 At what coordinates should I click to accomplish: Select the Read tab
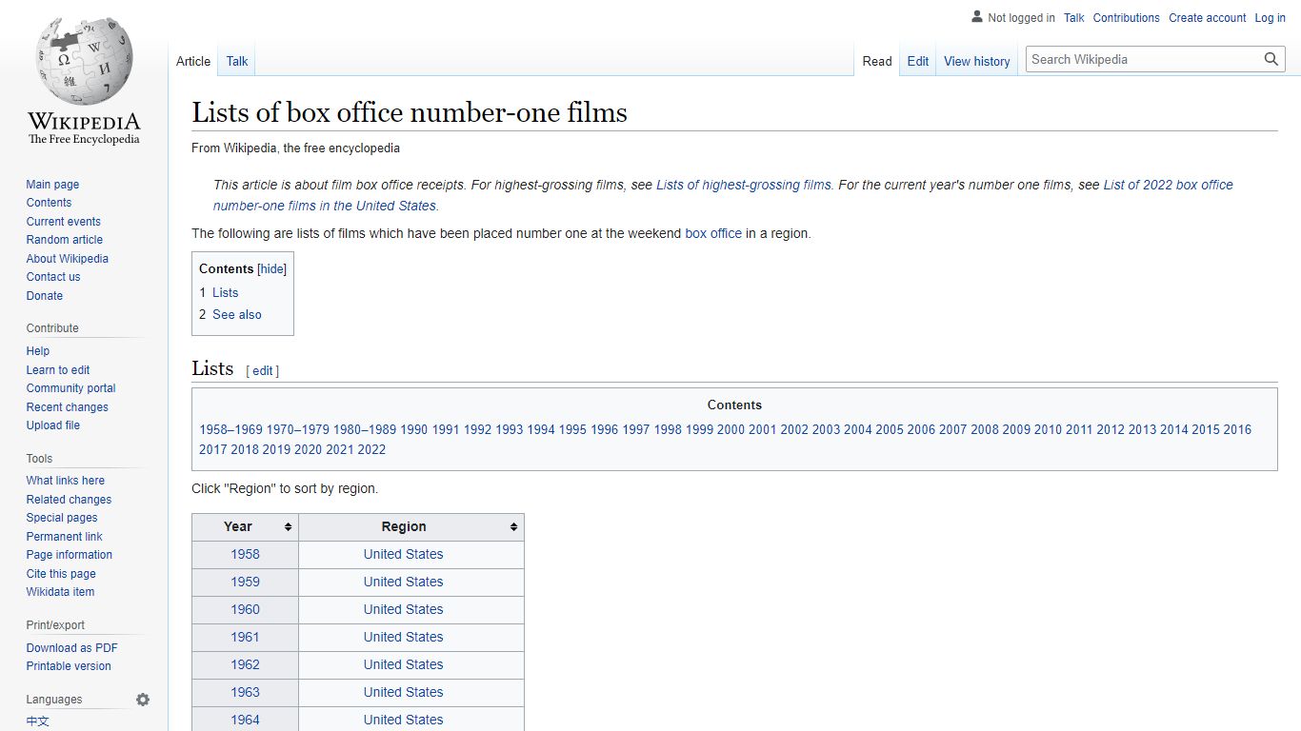[x=877, y=61]
